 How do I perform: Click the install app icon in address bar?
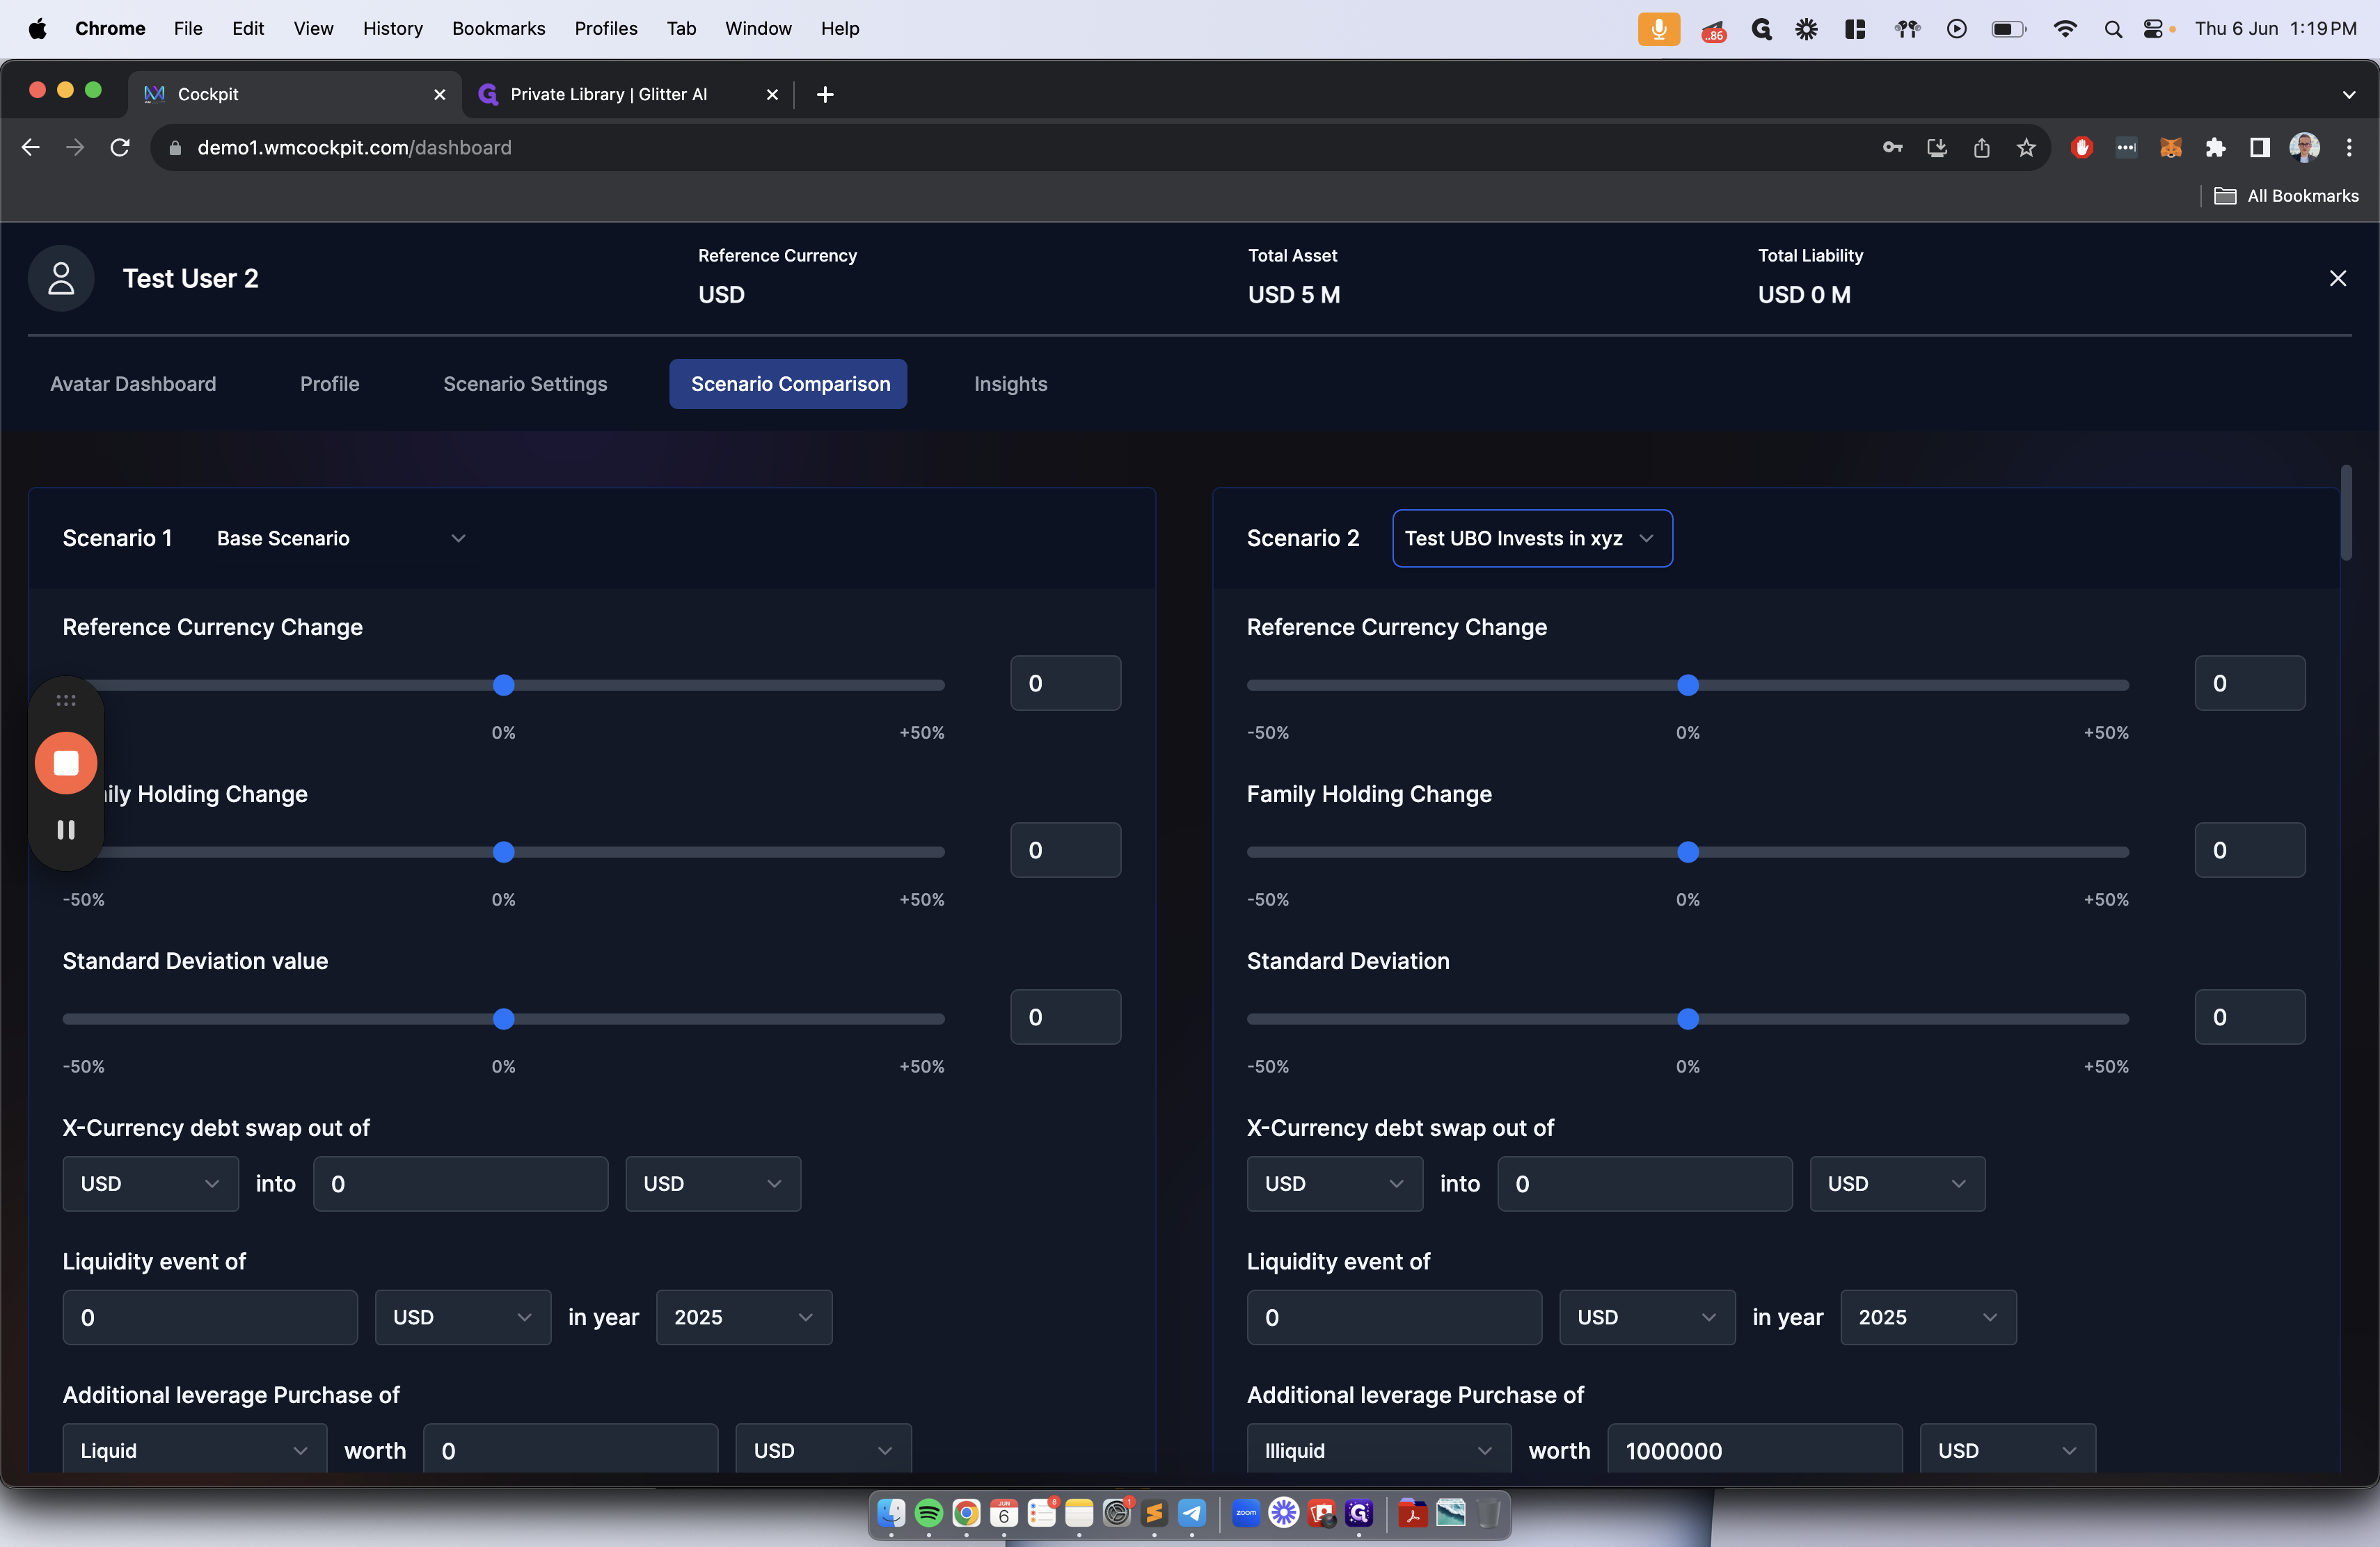[x=1937, y=147]
